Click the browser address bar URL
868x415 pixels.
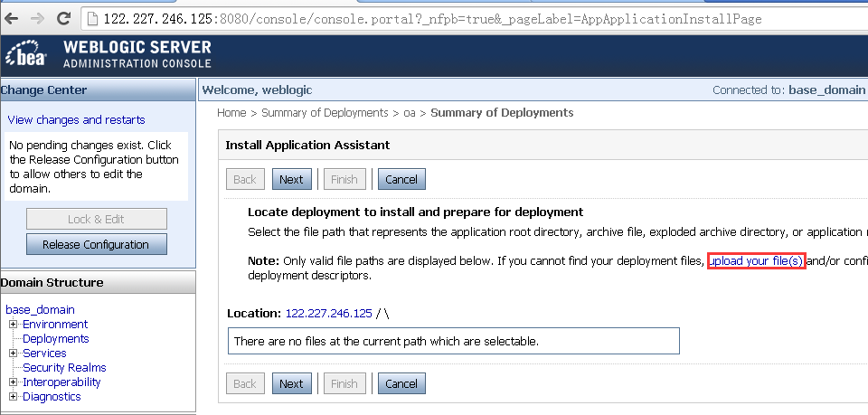pyautogui.click(x=432, y=19)
